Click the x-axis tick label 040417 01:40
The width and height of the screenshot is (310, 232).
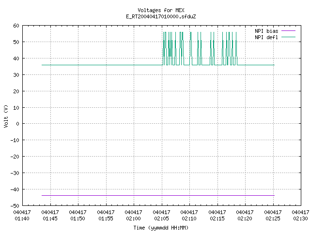22,216
